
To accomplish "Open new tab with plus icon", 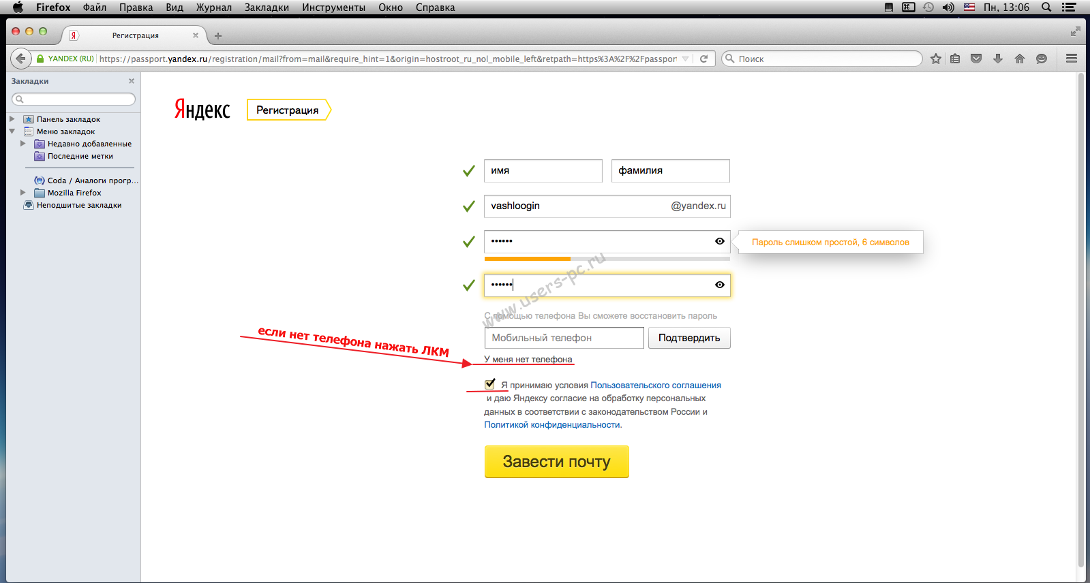I will [x=218, y=36].
